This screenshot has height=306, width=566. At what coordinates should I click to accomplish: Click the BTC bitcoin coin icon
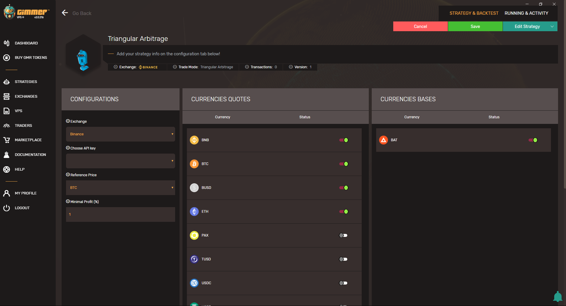(x=194, y=164)
